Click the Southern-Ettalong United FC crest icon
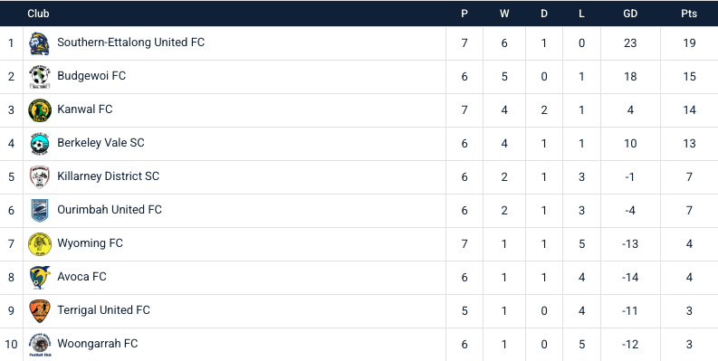The height and width of the screenshot is (361, 718). point(39,43)
